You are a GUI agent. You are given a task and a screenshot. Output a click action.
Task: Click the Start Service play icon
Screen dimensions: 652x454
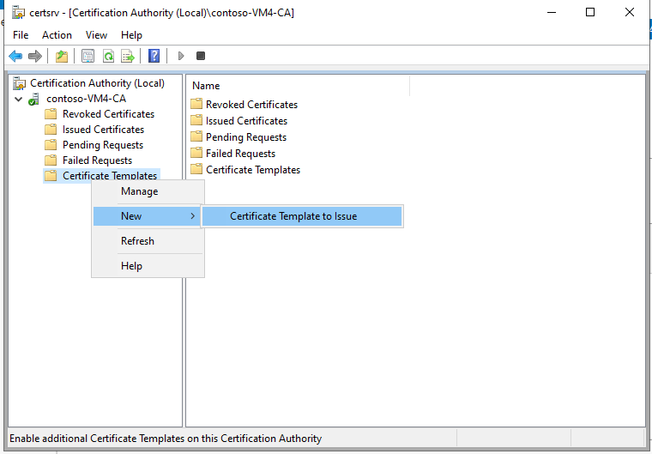[x=180, y=56]
